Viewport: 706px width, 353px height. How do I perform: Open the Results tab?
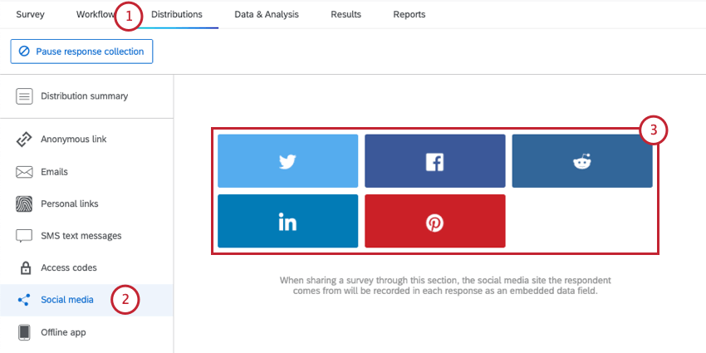click(346, 14)
